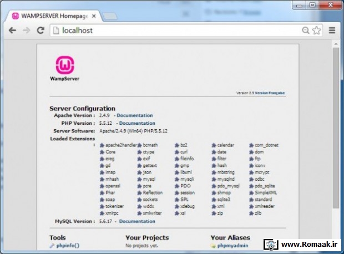Click the puzzle icon beside SimpleXML
Screen dimensions: 344x254
(251, 193)
